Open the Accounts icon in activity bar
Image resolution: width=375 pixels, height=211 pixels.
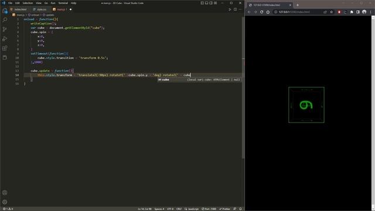coord(5,193)
